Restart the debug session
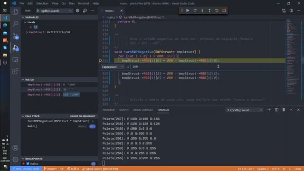This screenshot has width=304, height=171. click(x=217, y=10)
